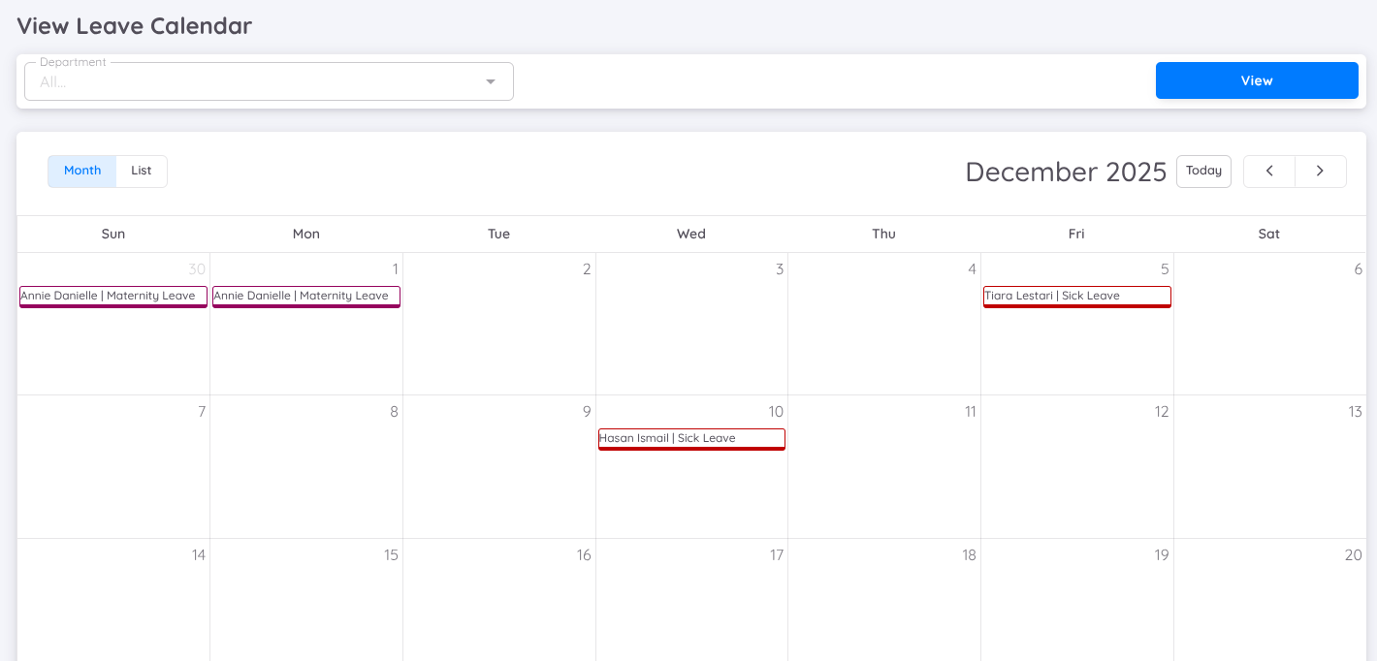
Task: Click the December 14 day cell
Action: click(x=112, y=601)
